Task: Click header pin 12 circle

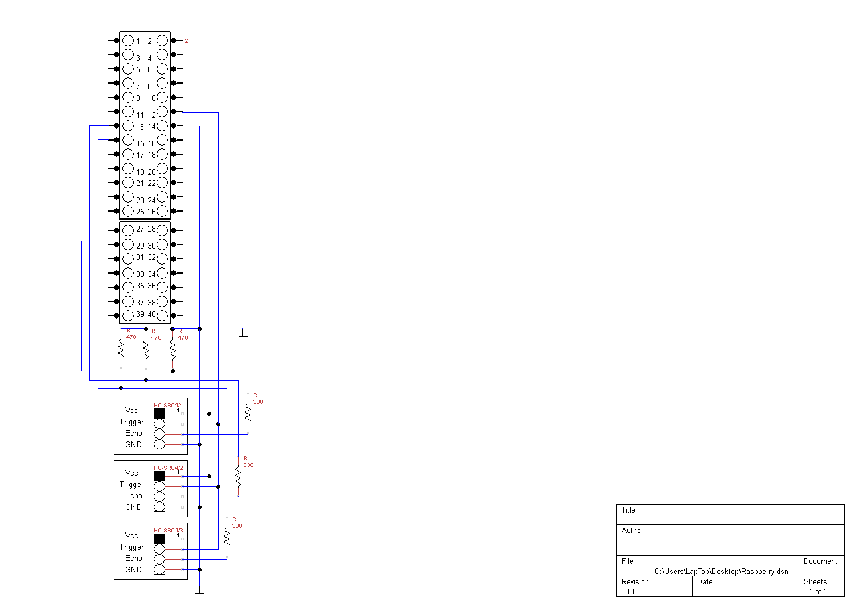Action: coord(162,111)
